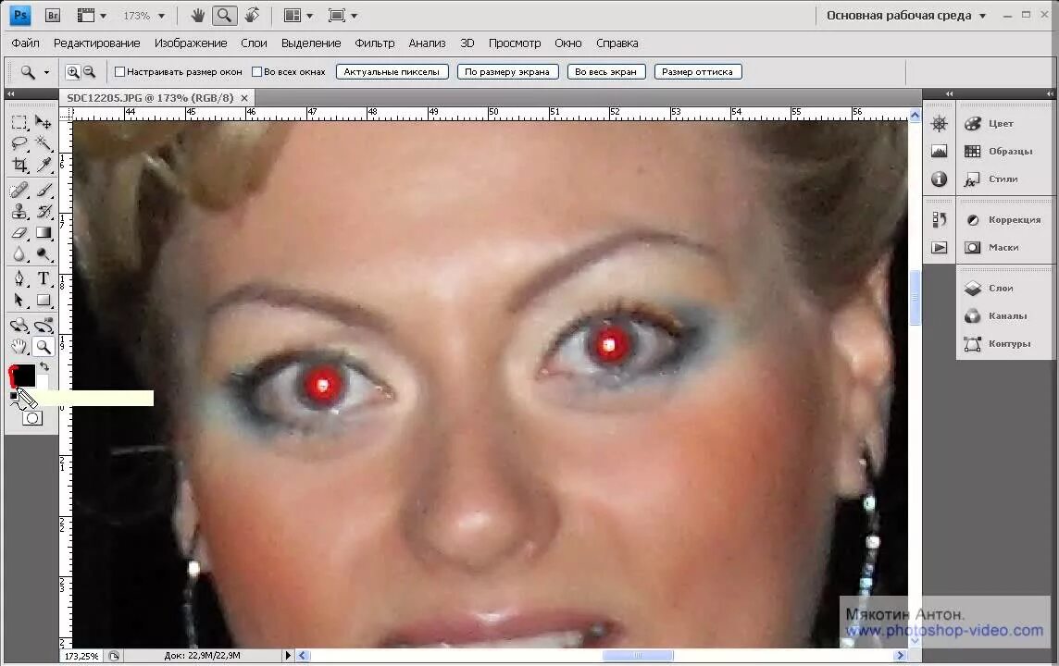Viewport: 1059px width, 666px height.
Task: Click the zoom-out magnifier option
Action: [x=89, y=71]
